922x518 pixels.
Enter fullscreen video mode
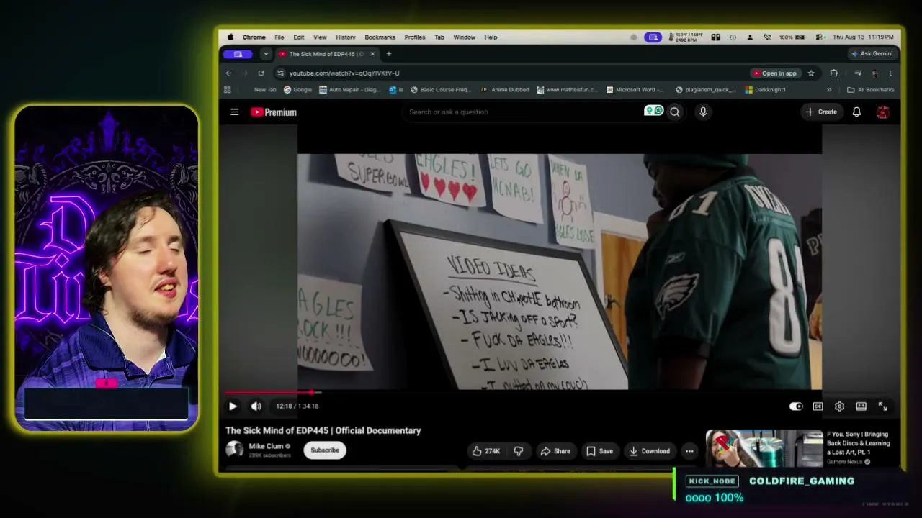pos(882,406)
